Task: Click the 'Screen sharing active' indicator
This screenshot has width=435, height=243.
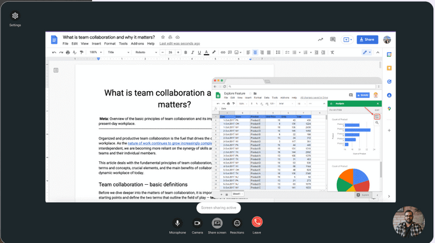Action: click(x=219, y=208)
